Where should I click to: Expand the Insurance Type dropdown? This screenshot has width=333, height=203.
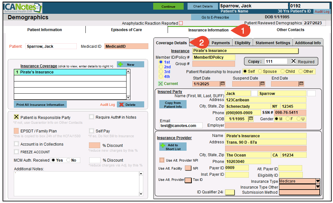click(318, 181)
